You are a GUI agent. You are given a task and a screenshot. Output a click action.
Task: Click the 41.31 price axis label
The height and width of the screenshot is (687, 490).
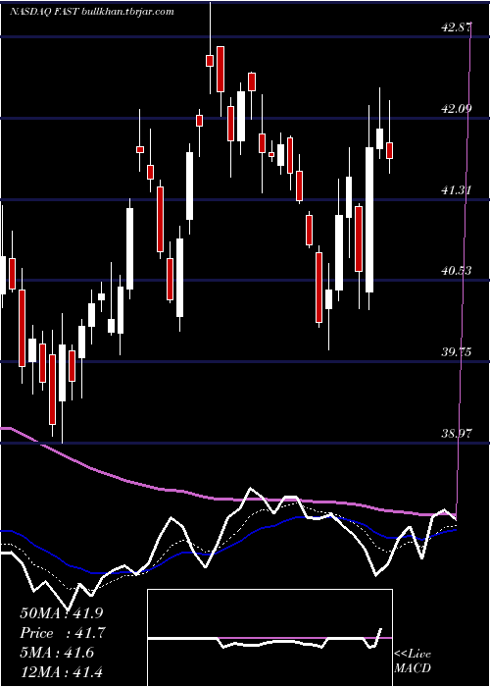pyautogui.click(x=457, y=189)
